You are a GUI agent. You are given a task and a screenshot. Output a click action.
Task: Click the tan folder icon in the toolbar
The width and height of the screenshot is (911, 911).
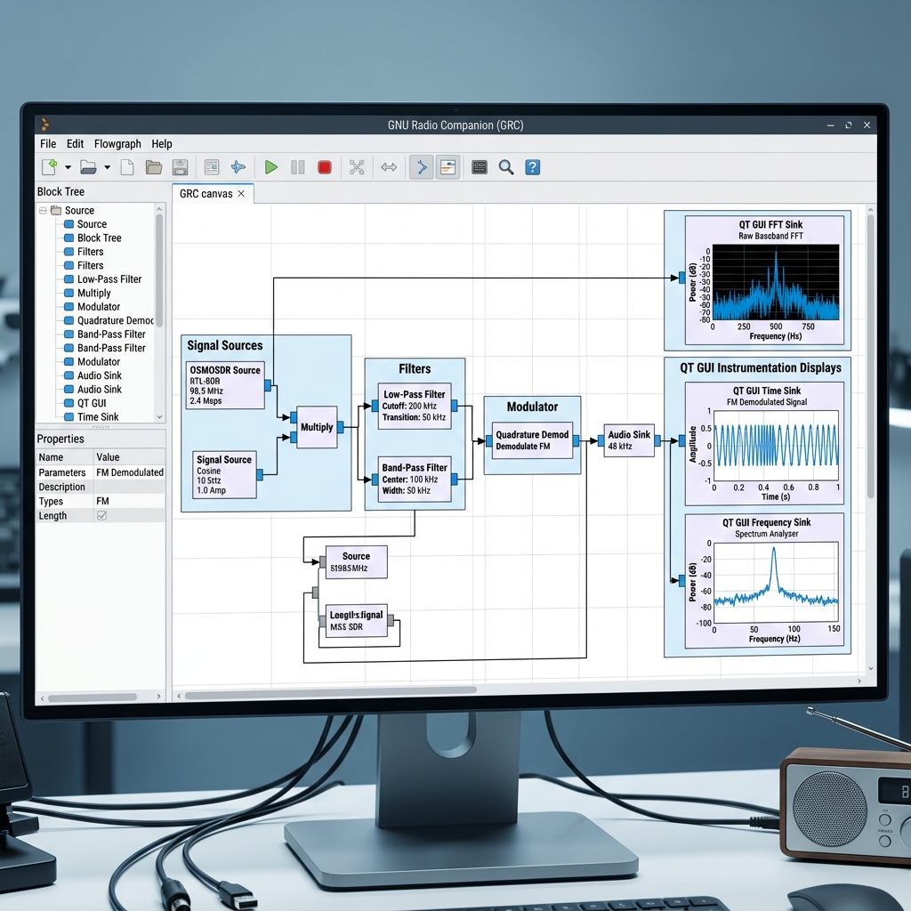(x=154, y=167)
